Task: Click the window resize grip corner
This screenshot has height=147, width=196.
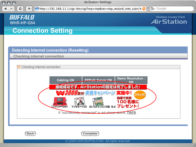Action: click(194, 145)
